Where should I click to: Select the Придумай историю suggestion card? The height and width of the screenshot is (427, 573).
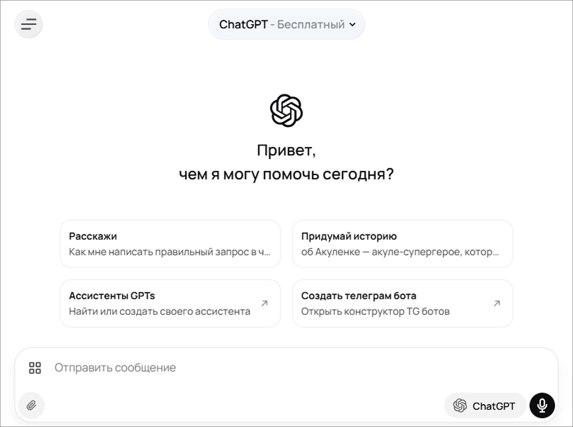pyautogui.click(x=403, y=244)
